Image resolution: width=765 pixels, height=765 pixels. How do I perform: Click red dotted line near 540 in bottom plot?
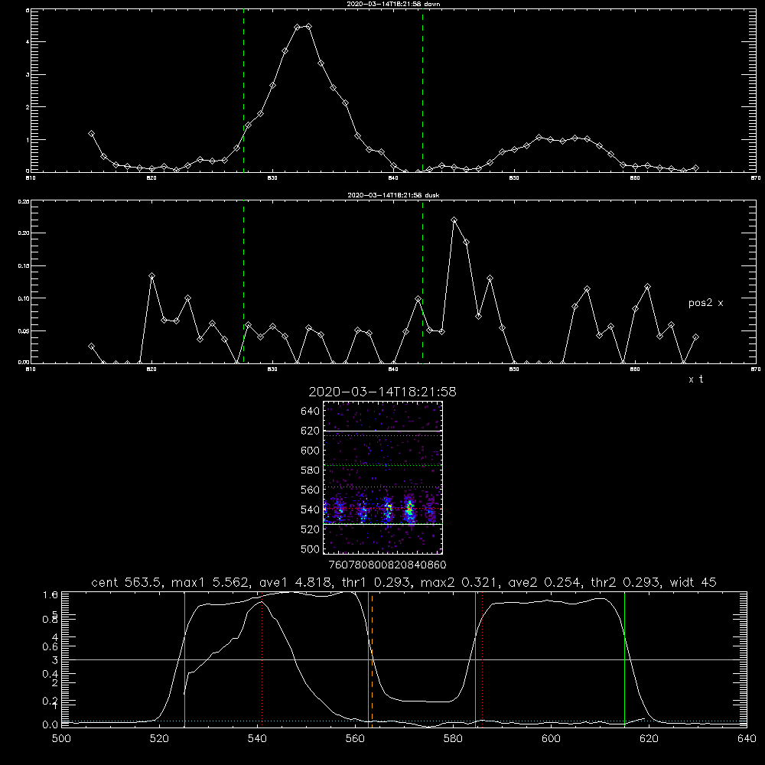pyautogui.click(x=262, y=659)
